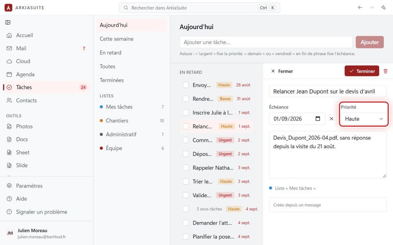
Task: Open Contacts in the sidebar
Action: 47,100
